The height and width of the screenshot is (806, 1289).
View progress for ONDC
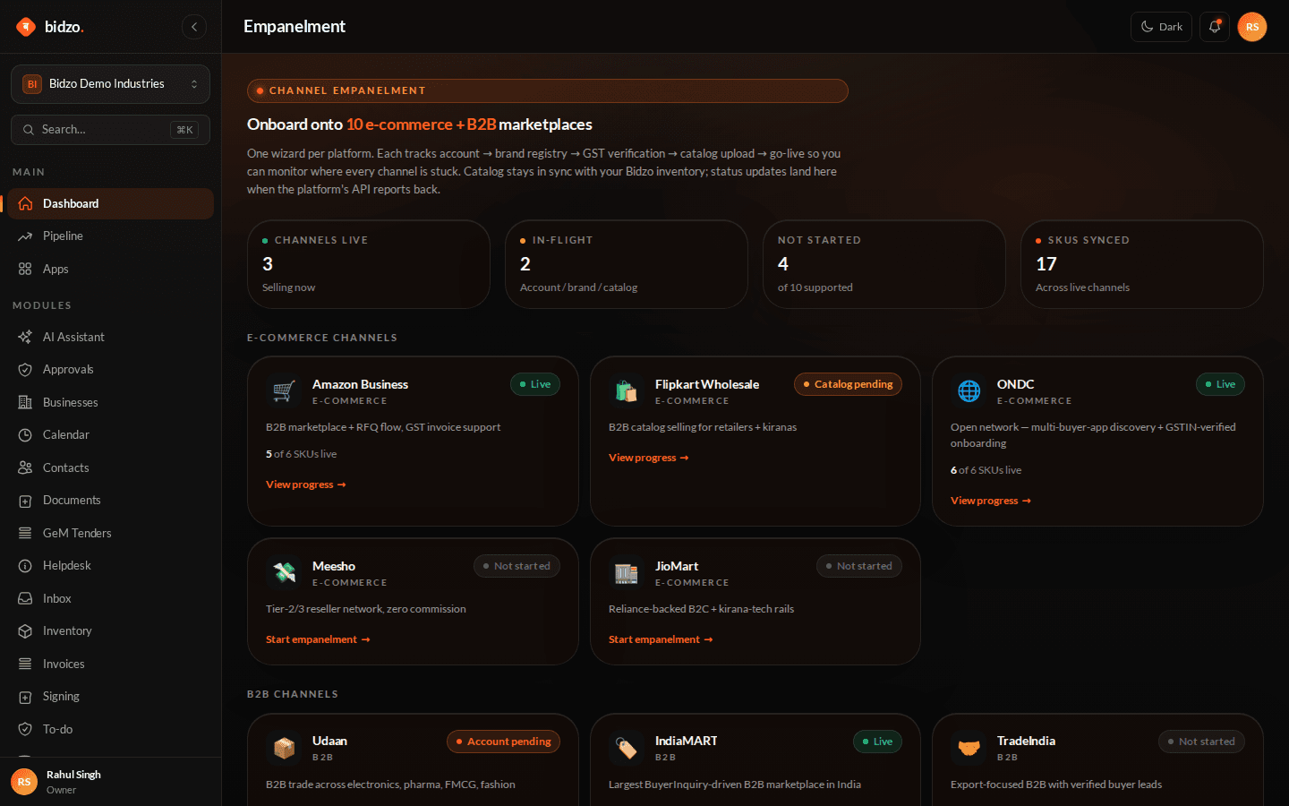click(990, 501)
